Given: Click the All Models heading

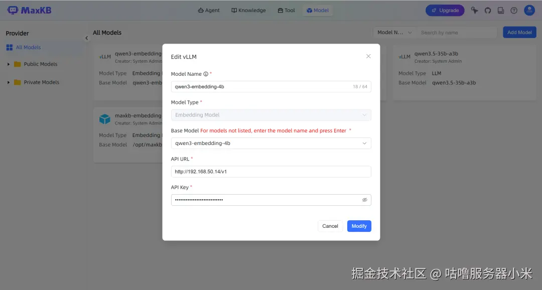Looking at the screenshot, I should (x=107, y=33).
